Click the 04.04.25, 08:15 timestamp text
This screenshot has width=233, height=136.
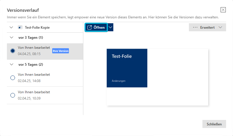point(29,54)
